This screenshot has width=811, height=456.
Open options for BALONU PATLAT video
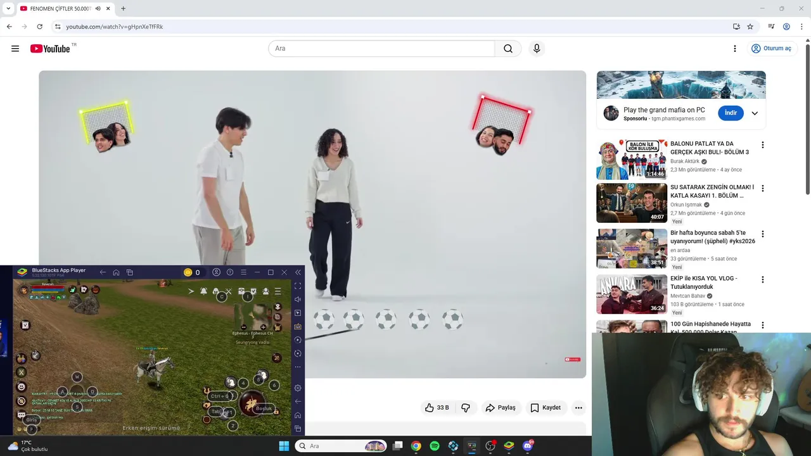click(x=762, y=145)
